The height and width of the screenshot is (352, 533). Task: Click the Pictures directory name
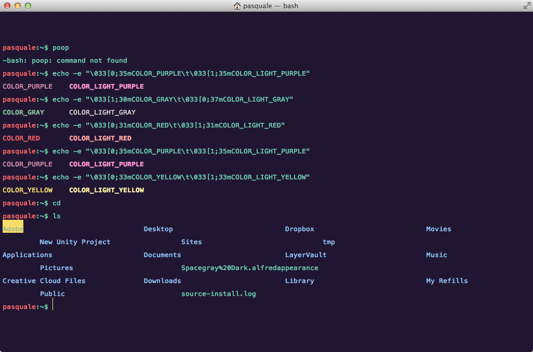57,268
